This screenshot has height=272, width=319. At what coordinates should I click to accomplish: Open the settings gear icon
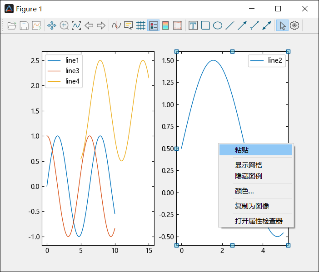tap(294, 26)
